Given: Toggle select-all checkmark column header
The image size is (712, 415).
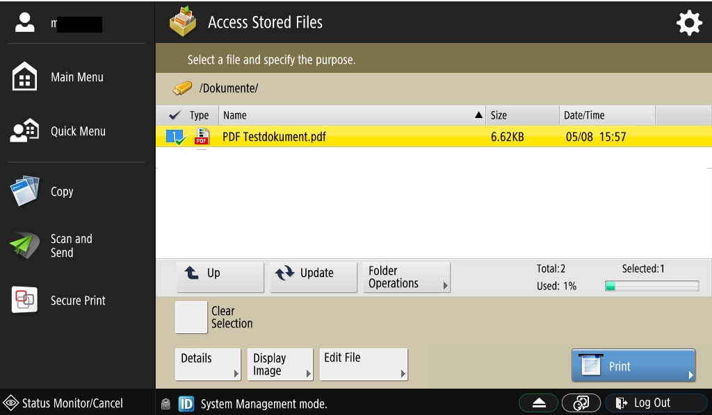Looking at the screenshot, I should pos(175,115).
